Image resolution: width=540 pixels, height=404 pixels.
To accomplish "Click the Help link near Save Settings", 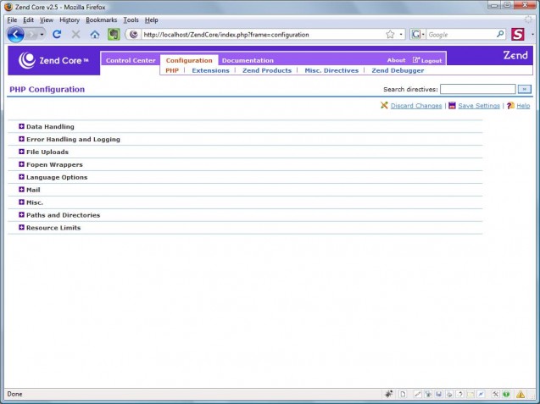I will 523,106.
